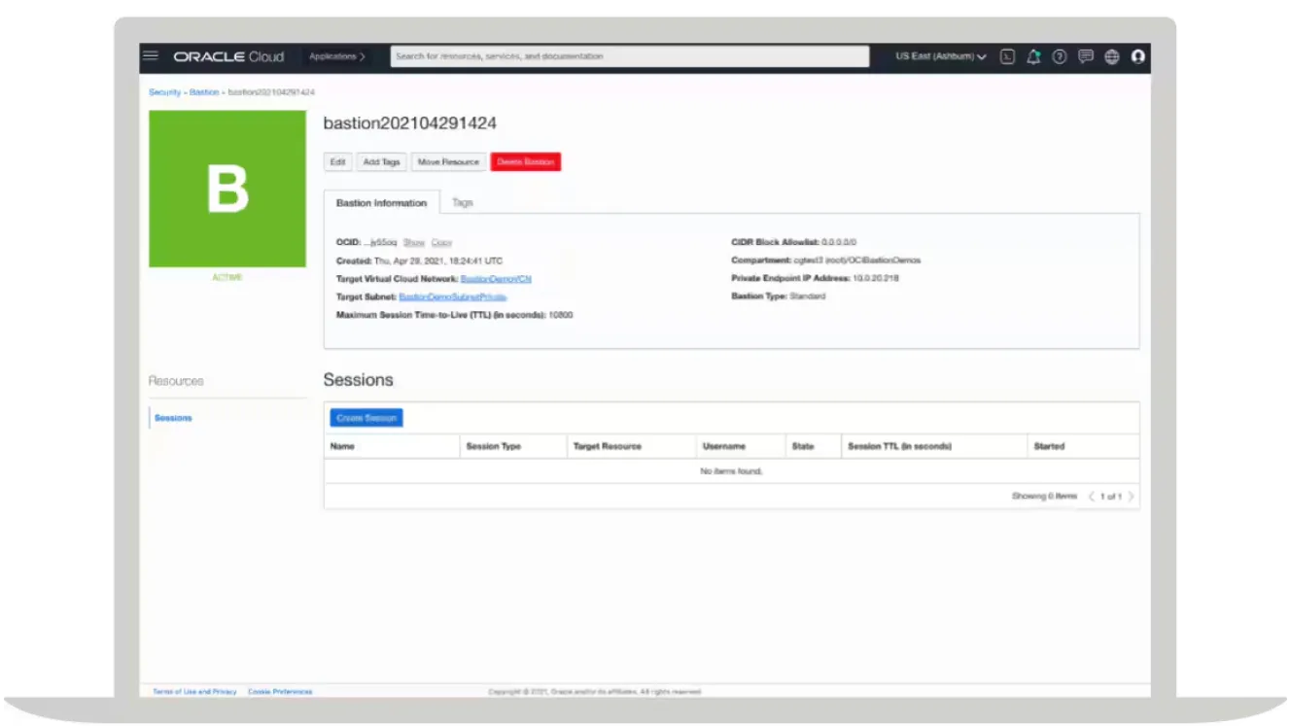Open the support chat icon

[x=1086, y=56]
